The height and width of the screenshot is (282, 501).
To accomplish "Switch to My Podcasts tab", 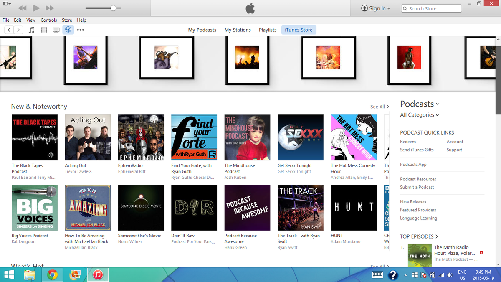I will click(202, 30).
